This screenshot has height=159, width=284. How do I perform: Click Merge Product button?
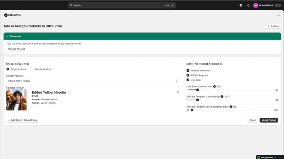[x=269, y=120]
